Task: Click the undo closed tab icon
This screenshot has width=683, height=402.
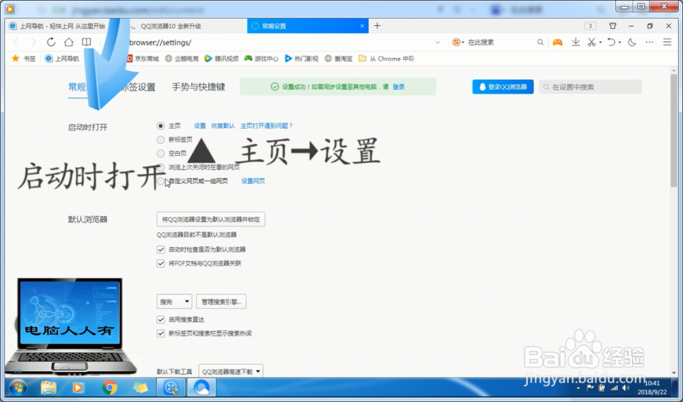Action: pyautogui.click(x=611, y=42)
